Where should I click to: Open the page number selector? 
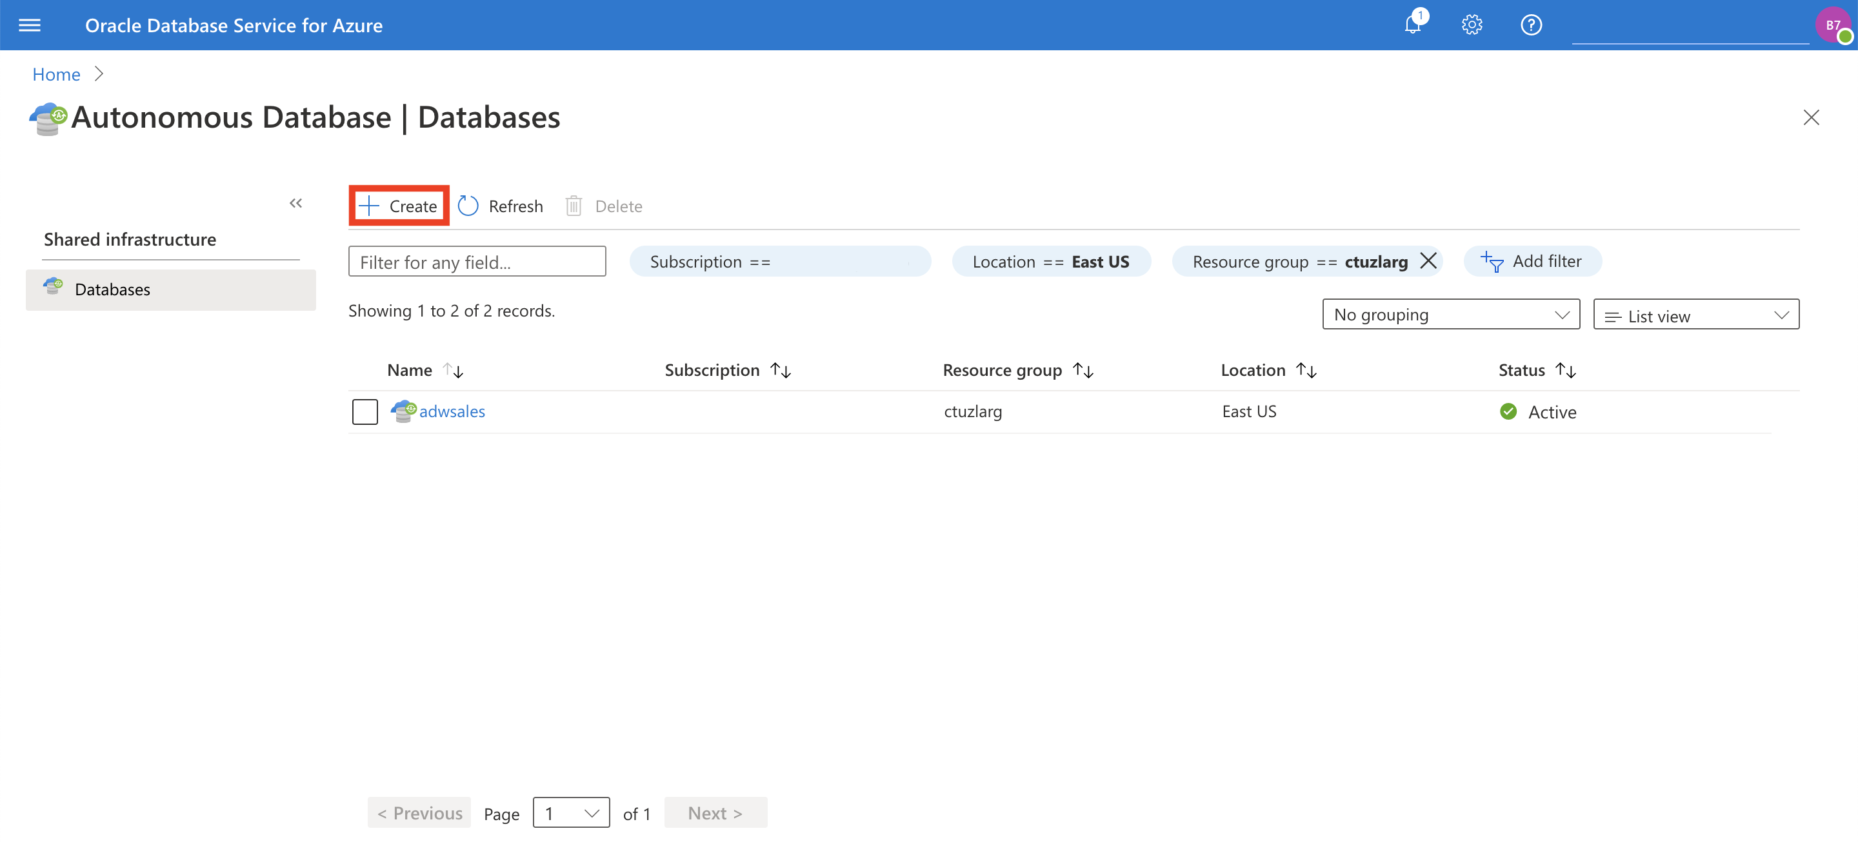571,812
